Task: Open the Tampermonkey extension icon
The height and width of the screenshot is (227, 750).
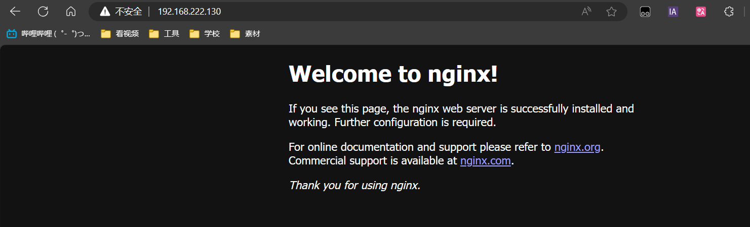Action: (645, 12)
